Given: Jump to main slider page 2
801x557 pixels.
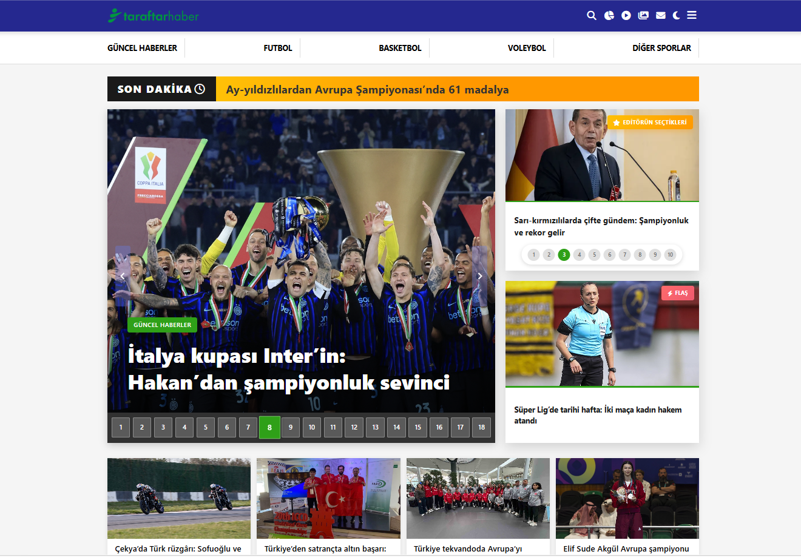Looking at the screenshot, I should (x=142, y=427).
